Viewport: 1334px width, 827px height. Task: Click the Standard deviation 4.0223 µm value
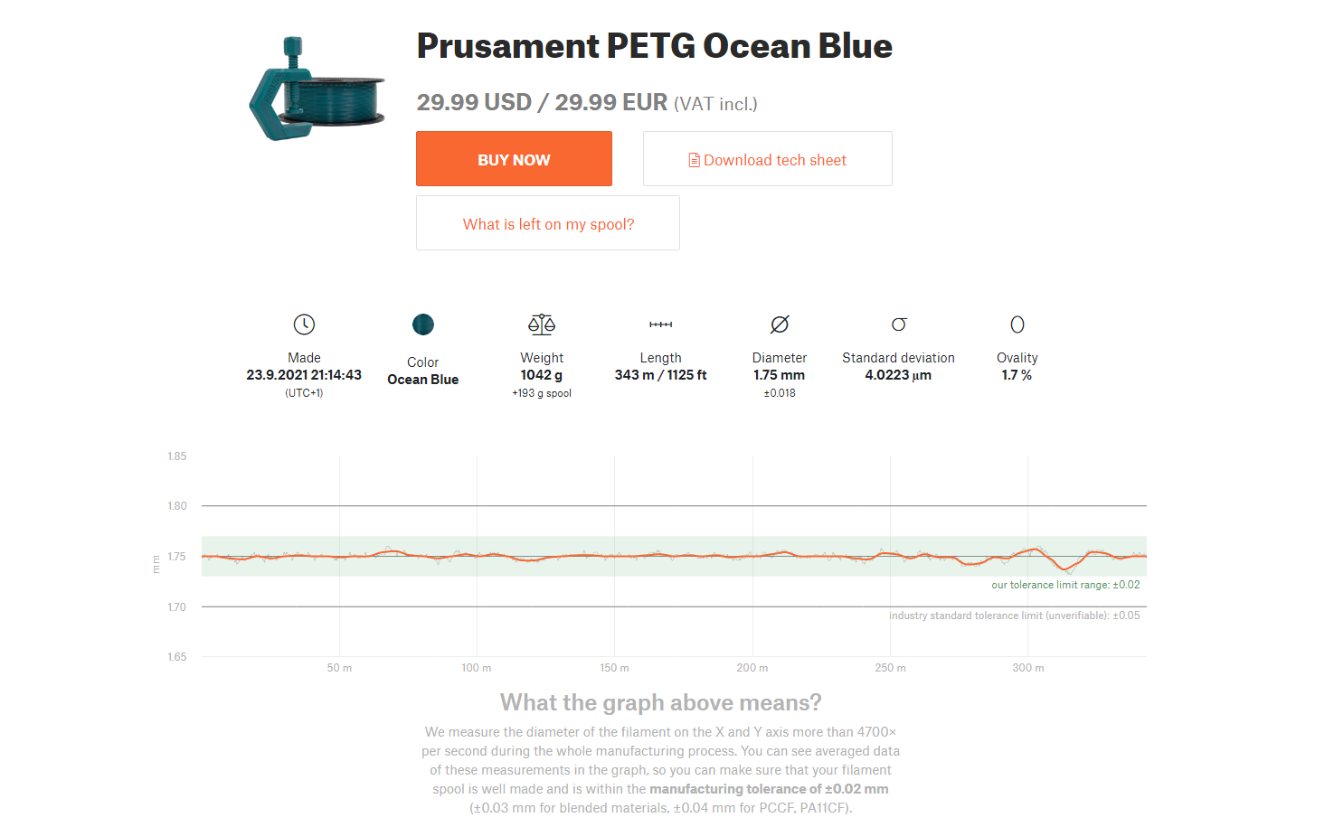click(x=898, y=375)
